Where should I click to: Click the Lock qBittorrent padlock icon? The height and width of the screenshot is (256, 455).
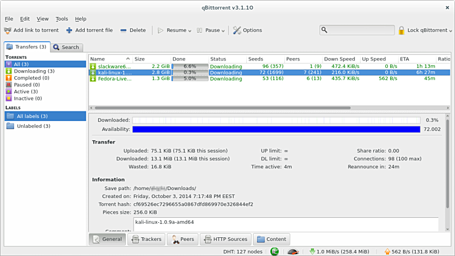[401, 30]
